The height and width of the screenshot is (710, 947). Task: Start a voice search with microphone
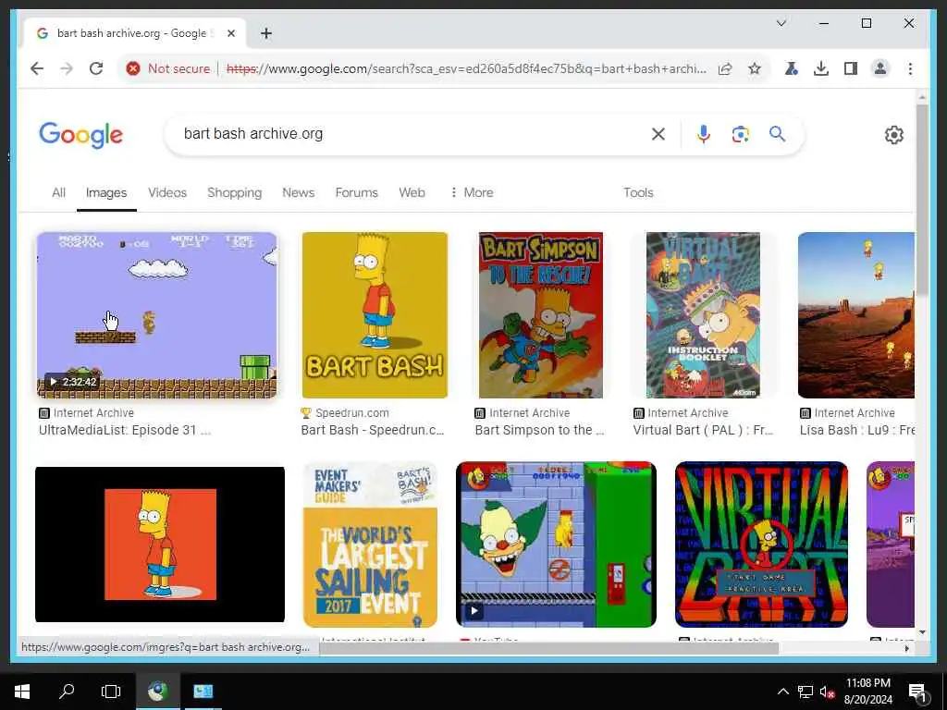point(703,134)
